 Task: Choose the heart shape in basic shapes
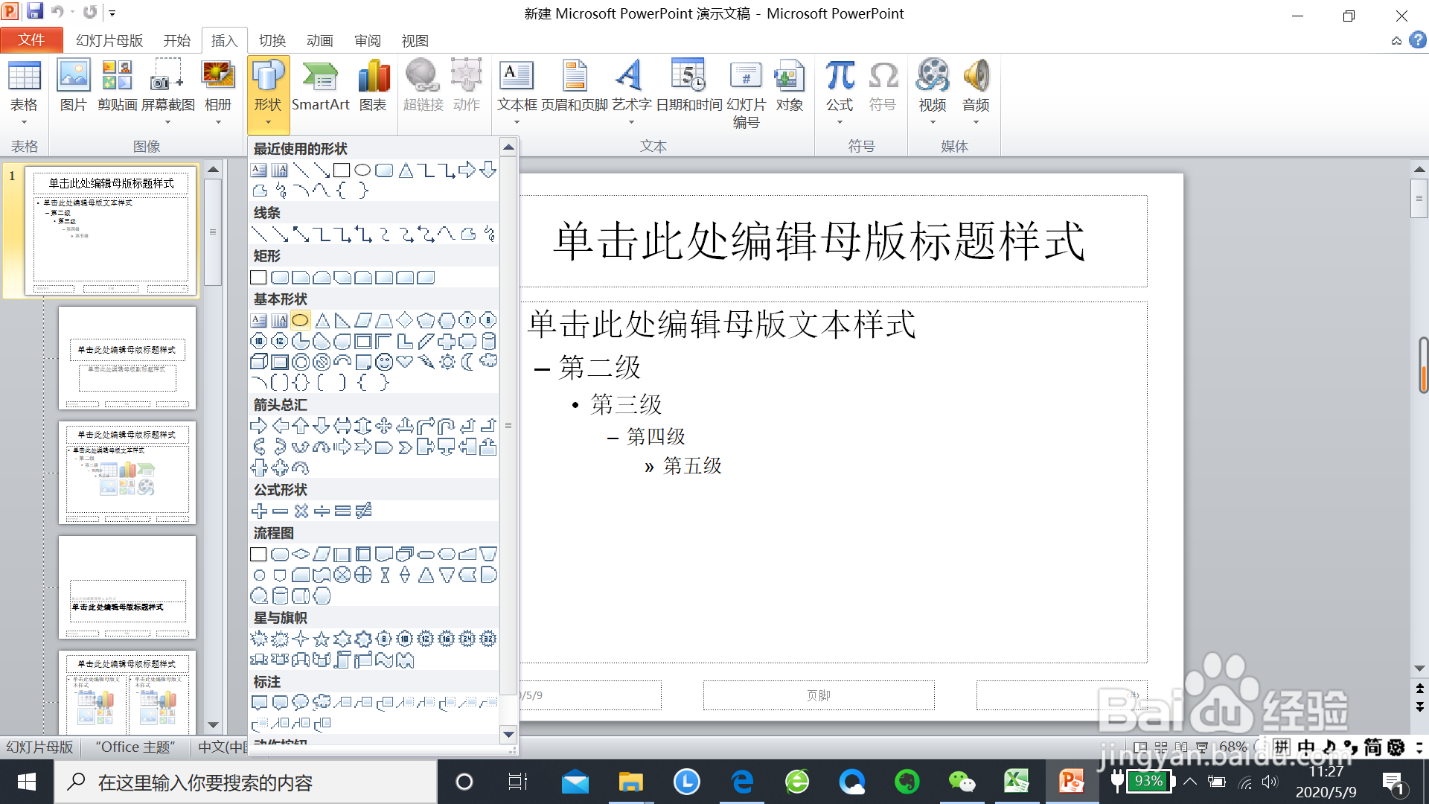[404, 362]
